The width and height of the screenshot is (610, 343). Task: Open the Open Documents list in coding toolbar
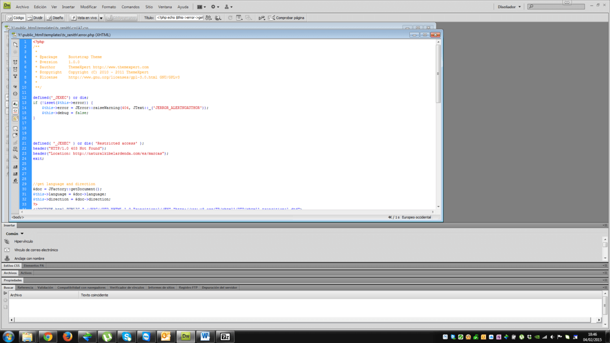[15, 44]
